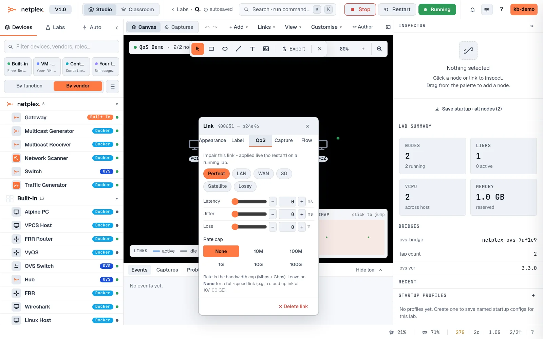Click the Loss slider handle
Image resolution: width=543 pixels, height=339 pixels.
235,227
